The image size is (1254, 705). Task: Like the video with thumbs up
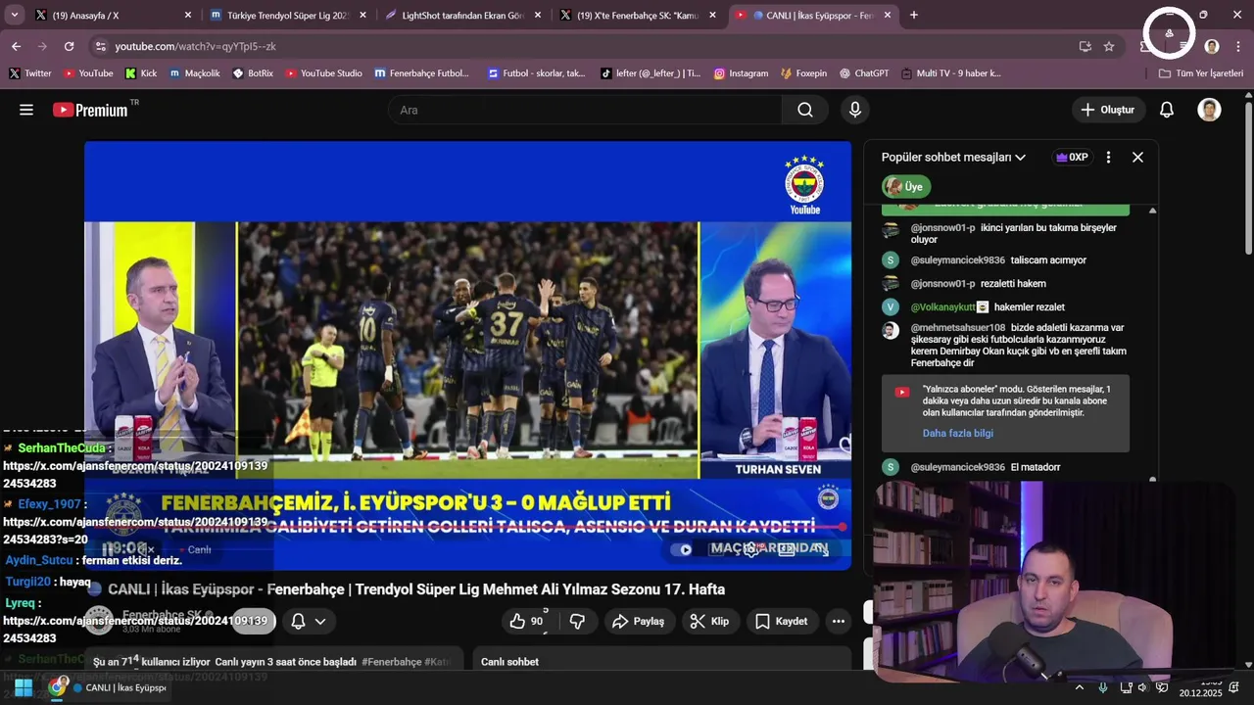coord(527,621)
